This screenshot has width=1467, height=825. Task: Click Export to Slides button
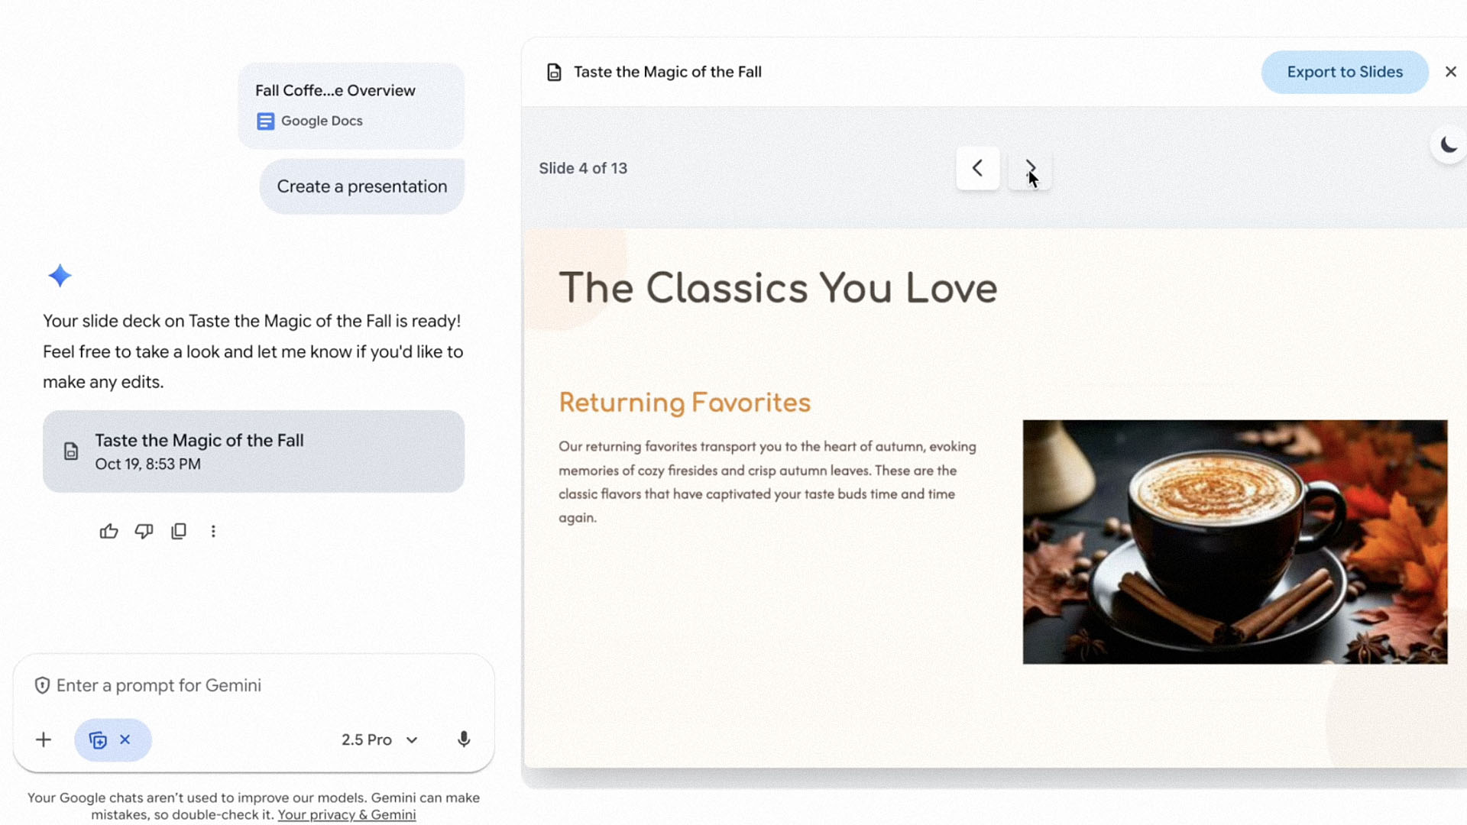(1344, 73)
